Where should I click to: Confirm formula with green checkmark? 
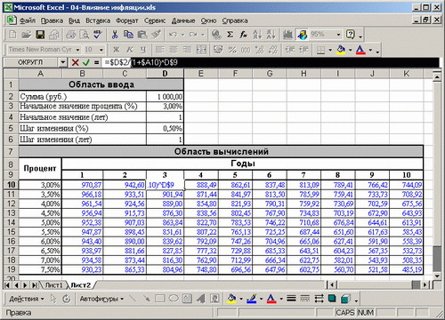pyautogui.click(x=86, y=62)
